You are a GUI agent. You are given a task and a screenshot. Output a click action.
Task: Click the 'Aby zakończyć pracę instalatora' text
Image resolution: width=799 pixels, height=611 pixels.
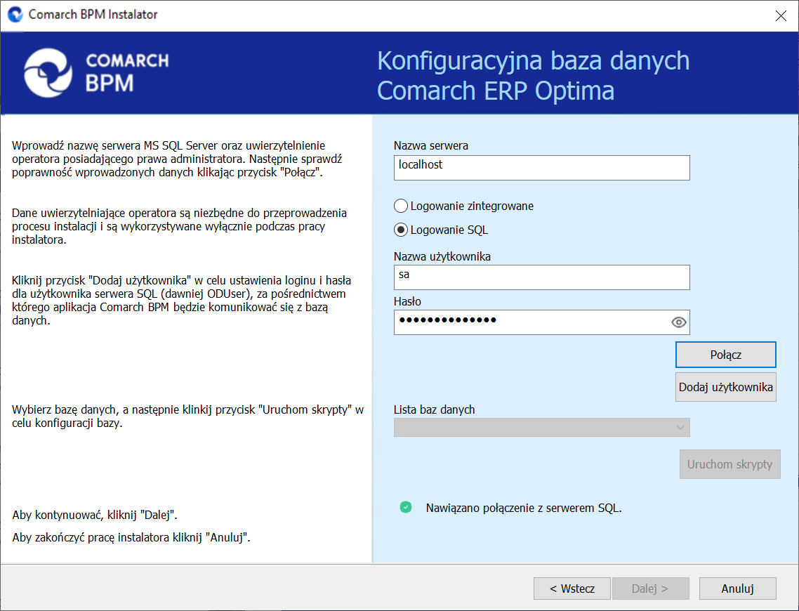pos(131,537)
